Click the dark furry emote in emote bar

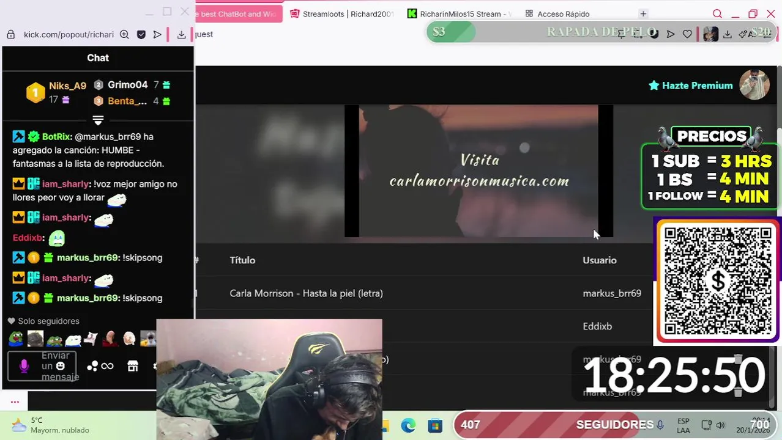[35, 339]
